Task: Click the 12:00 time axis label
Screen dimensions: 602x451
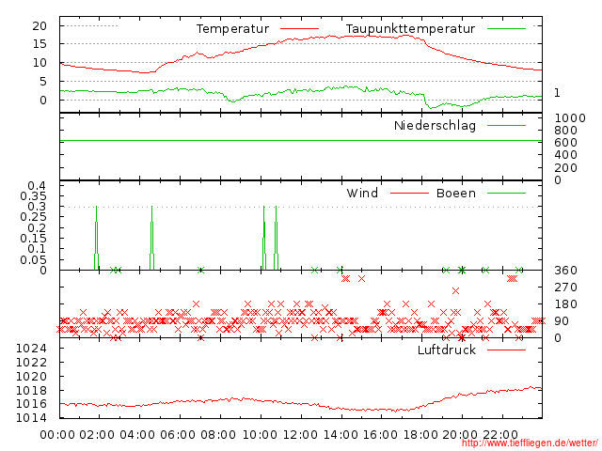Action: click(300, 435)
